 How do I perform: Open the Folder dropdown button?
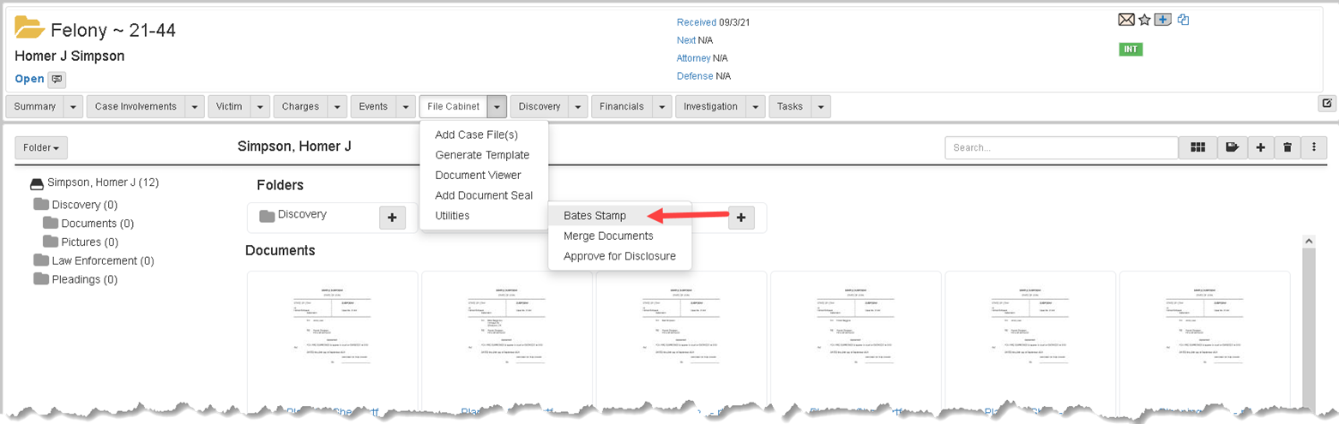pos(41,147)
